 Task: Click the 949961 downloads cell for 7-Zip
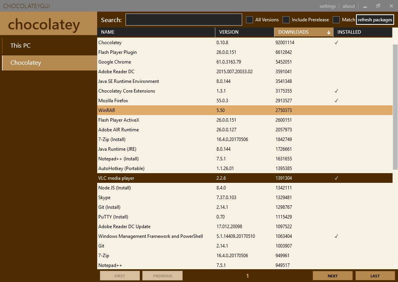click(282, 255)
